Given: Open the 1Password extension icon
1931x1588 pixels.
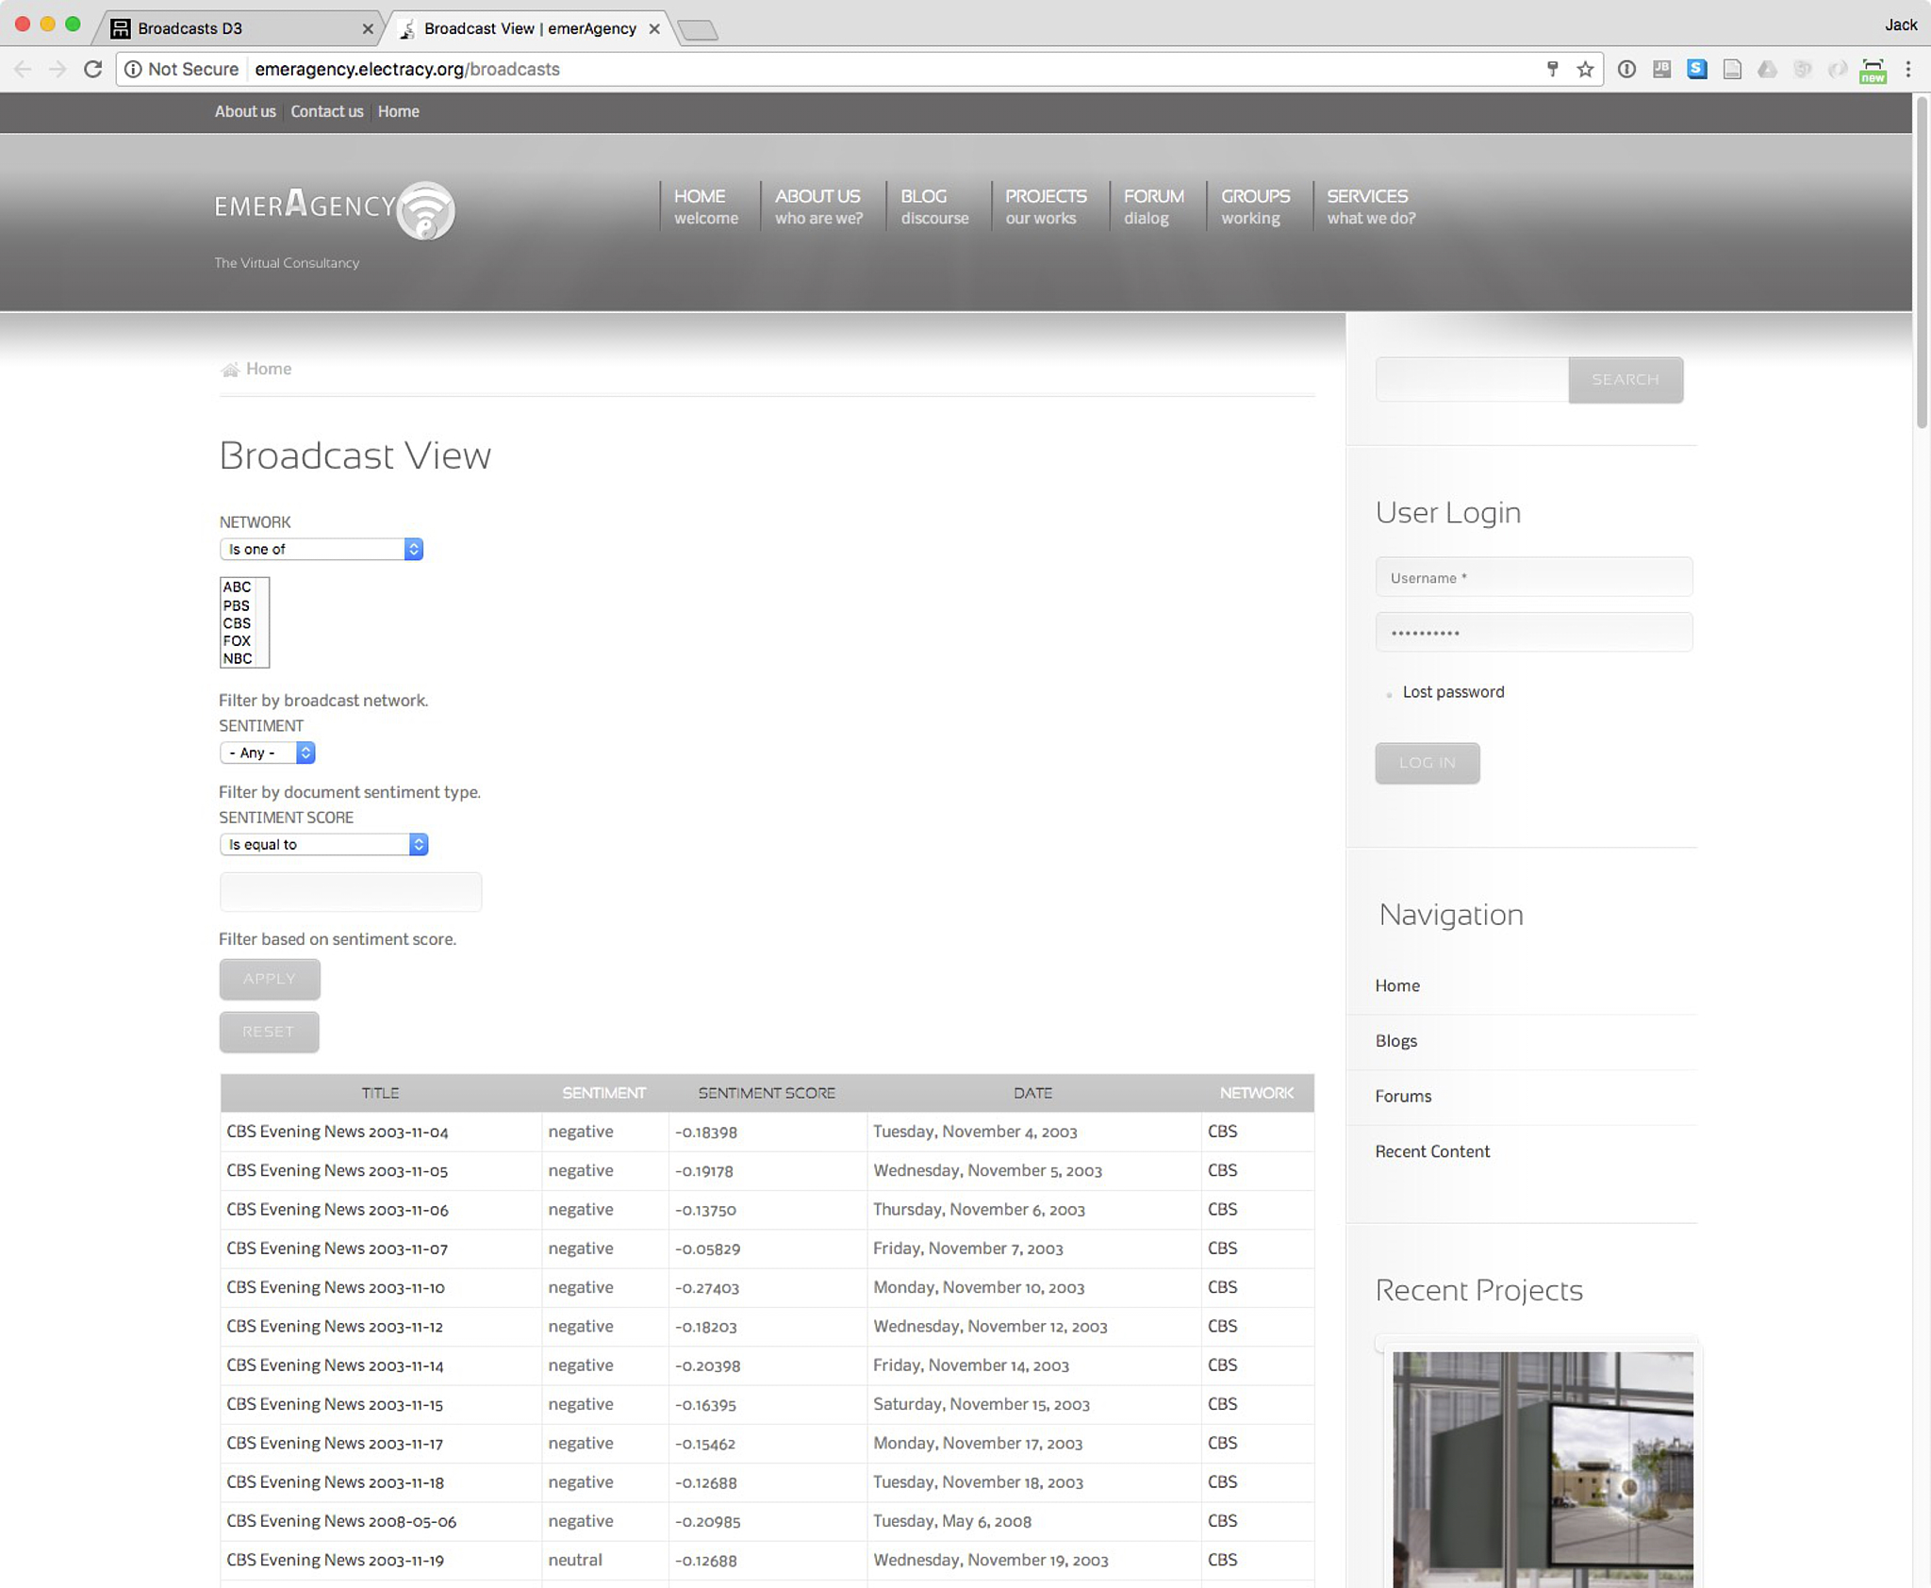Looking at the screenshot, I should click(1626, 69).
